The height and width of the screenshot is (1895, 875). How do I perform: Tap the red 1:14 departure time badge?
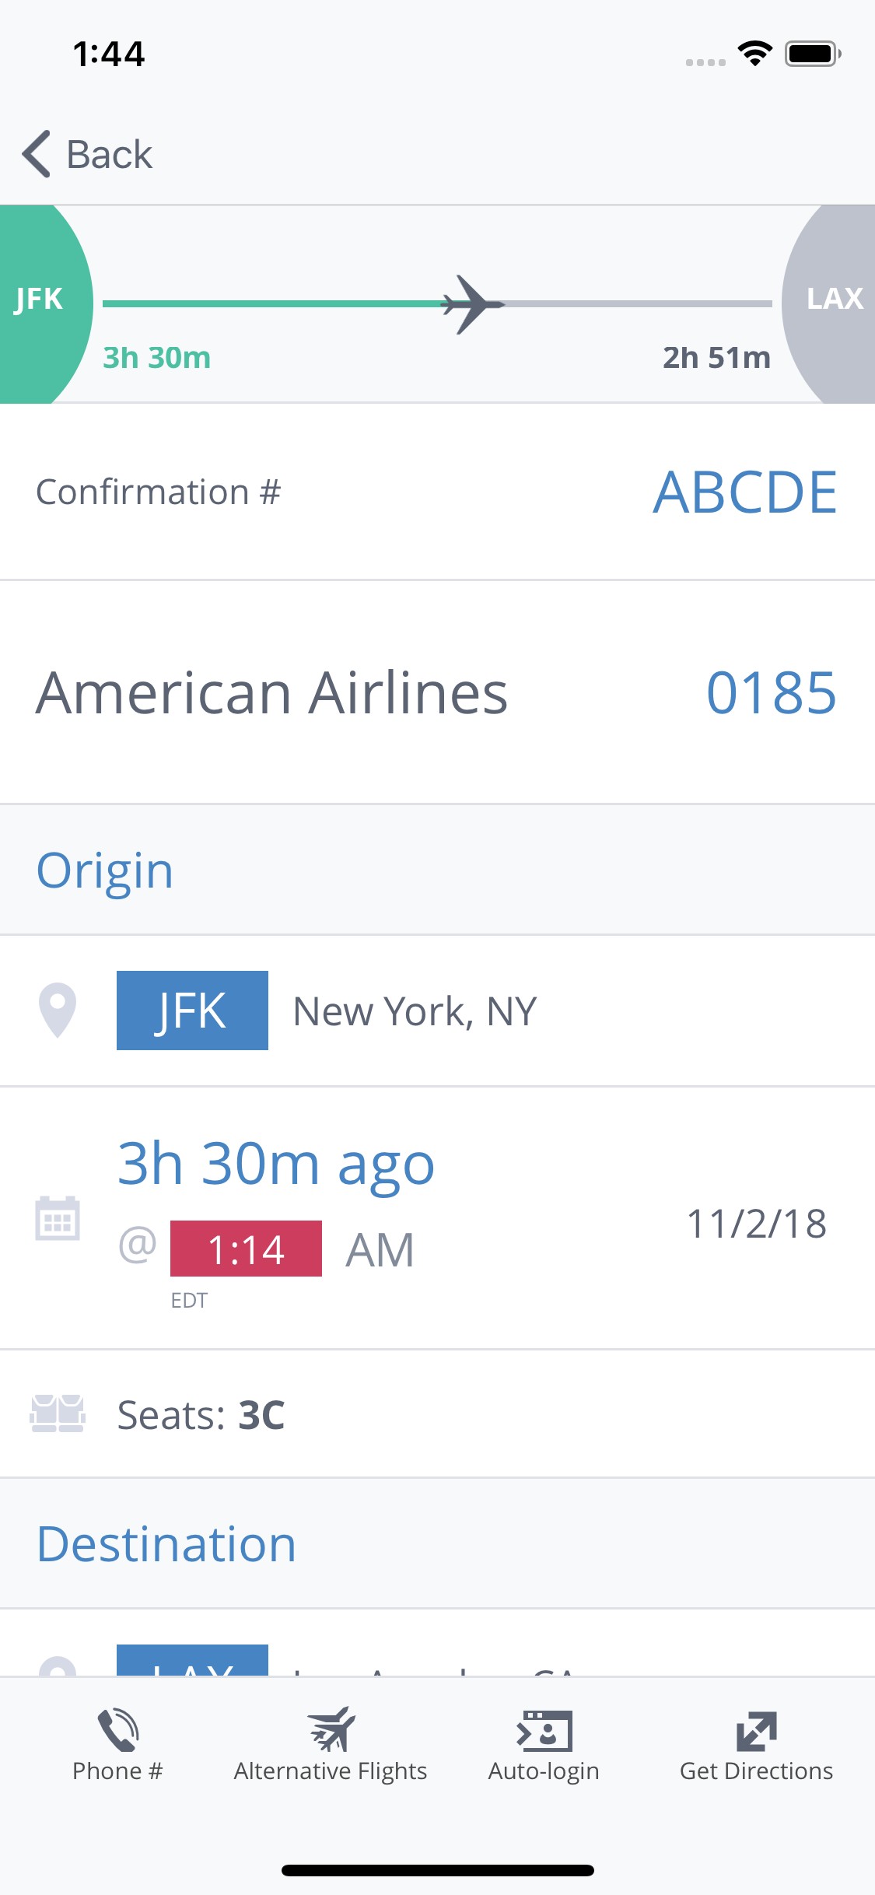click(x=246, y=1249)
